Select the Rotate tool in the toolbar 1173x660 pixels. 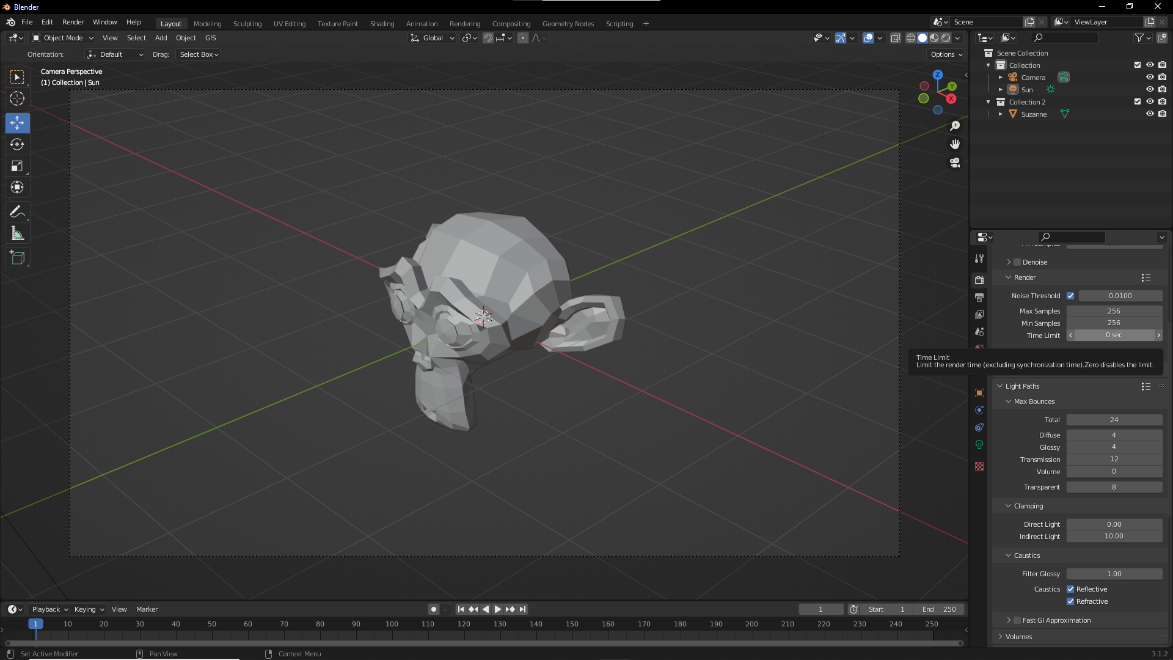(x=17, y=145)
